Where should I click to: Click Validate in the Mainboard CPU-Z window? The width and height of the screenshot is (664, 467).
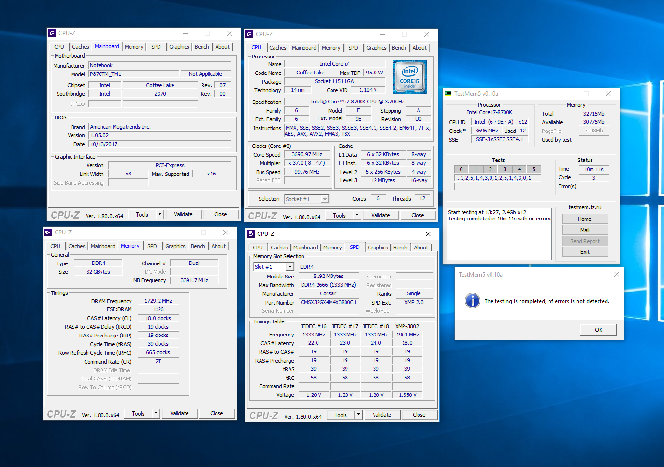tap(183, 214)
